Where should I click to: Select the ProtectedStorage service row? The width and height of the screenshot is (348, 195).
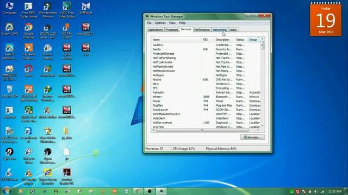pos(206,54)
